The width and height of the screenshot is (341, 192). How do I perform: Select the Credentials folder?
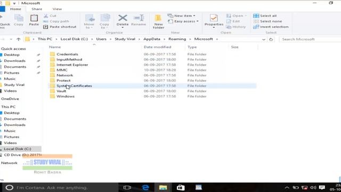point(67,54)
